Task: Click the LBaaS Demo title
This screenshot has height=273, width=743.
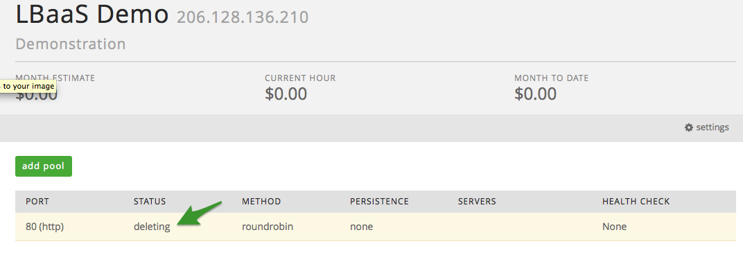Action: (x=92, y=13)
